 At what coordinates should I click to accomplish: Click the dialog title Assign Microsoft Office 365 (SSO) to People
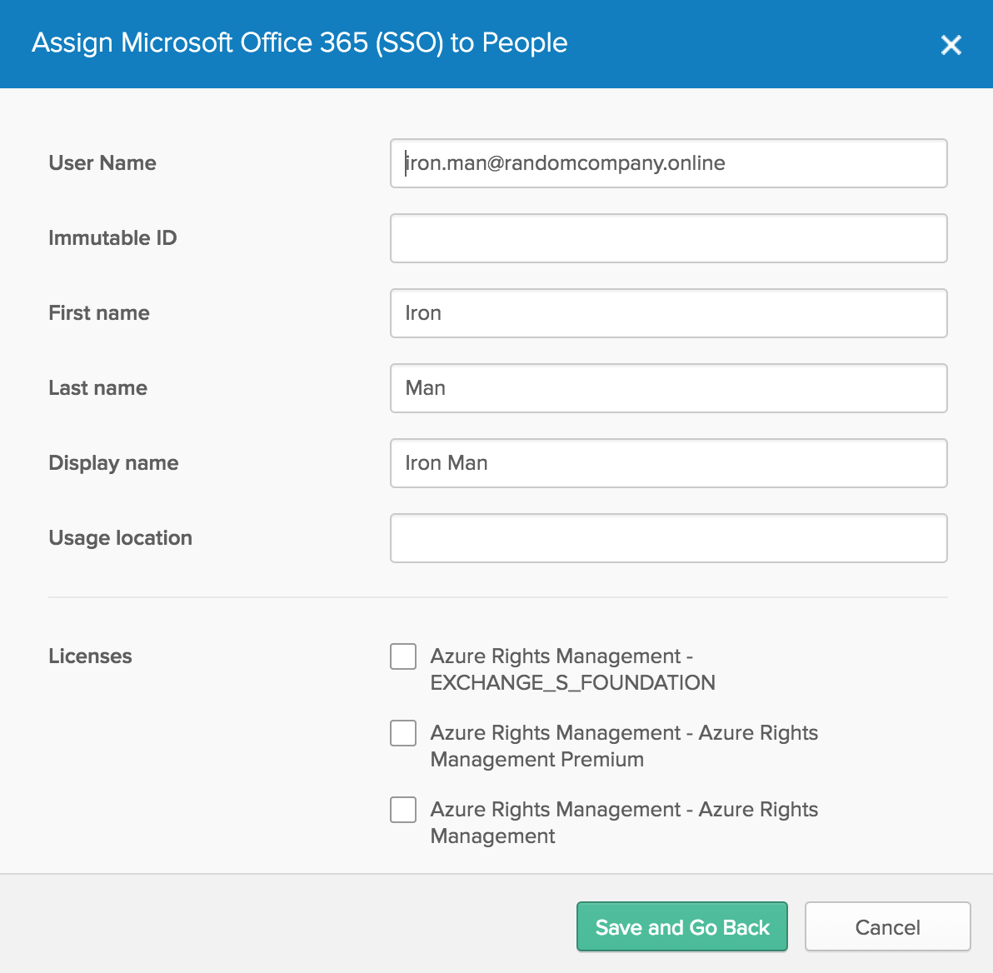(300, 43)
